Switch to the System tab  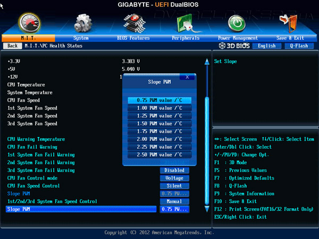coord(81,38)
